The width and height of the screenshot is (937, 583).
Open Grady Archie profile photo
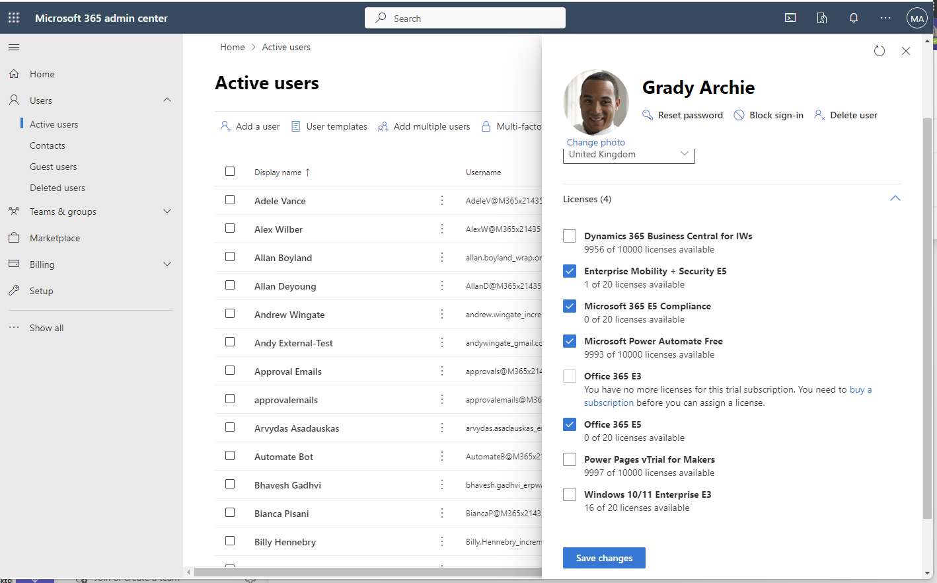596,102
